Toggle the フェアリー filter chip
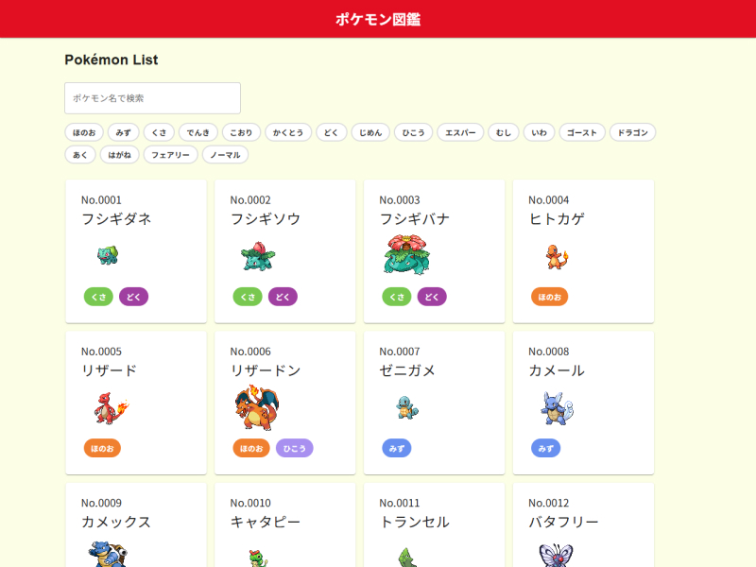 click(171, 155)
